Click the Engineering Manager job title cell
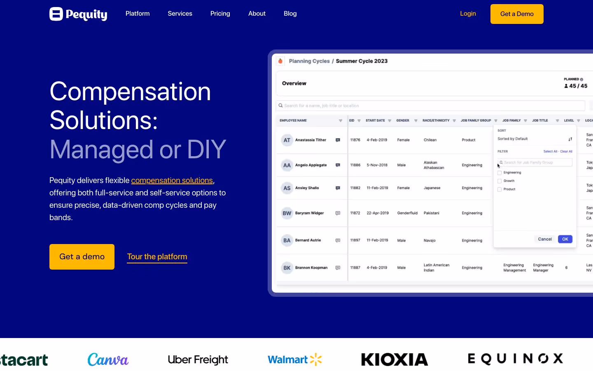Screen dimensions: 593x371 tap(543, 268)
